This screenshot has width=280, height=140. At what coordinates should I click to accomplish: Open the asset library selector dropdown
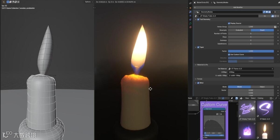[x=241, y=98]
